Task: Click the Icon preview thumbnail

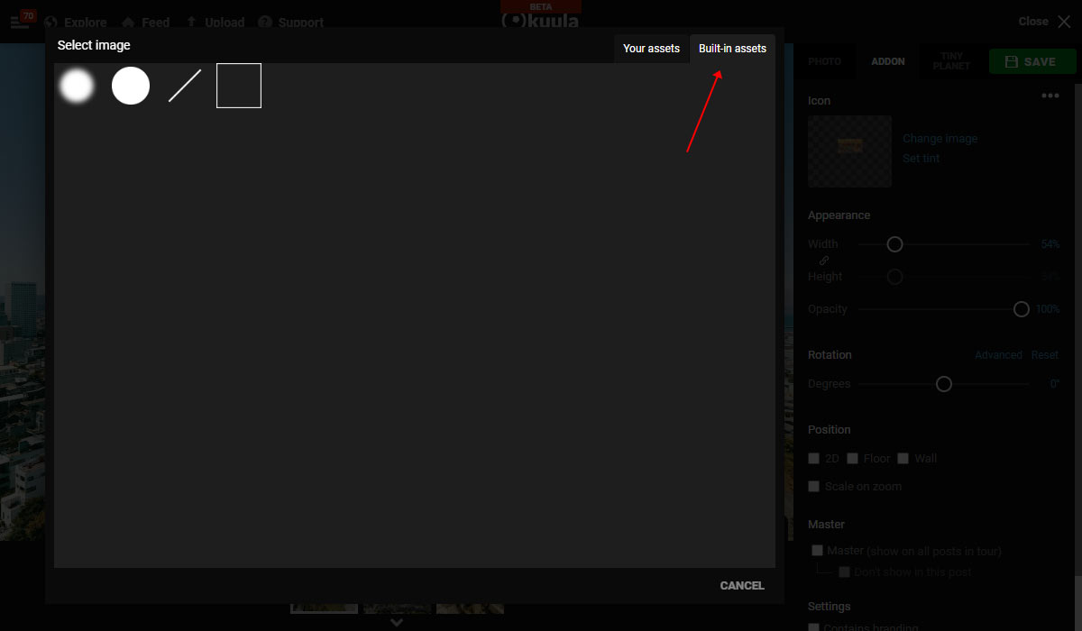Action: click(849, 151)
